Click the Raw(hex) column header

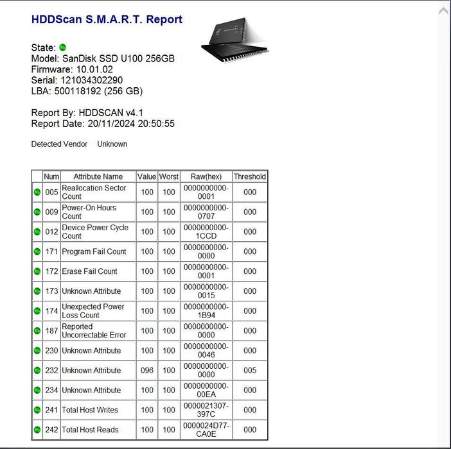coord(206,176)
